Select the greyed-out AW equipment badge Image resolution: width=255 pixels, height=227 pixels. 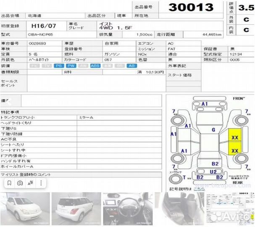pyautogui.click(x=83, y=66)
